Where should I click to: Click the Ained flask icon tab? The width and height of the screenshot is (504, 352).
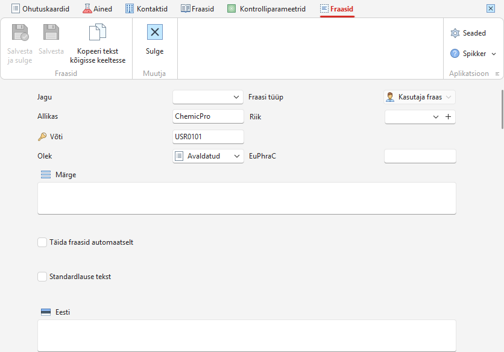87,8
